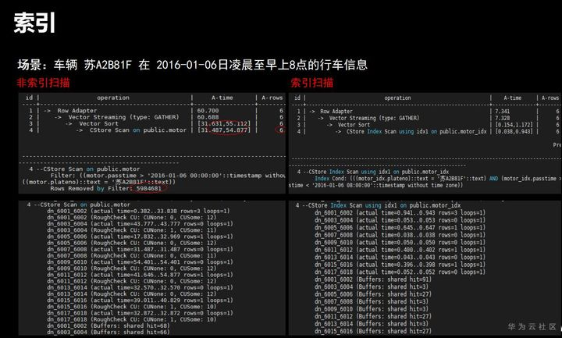Click the line "stime < '2016-01-06 08:00:00'::timestamp"
Image resolution: width=562 pixels, height=338 pixels.
(x=375, y=185)
